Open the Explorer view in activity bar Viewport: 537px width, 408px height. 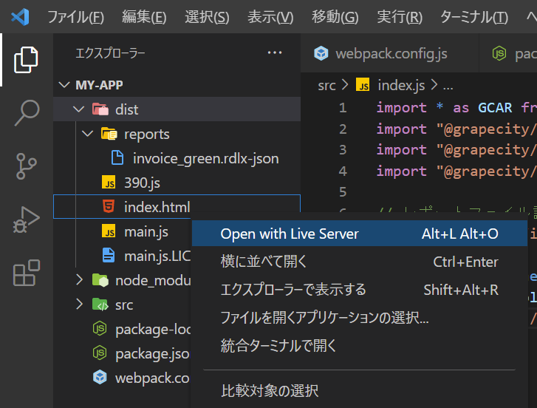[x=26, y=60]
